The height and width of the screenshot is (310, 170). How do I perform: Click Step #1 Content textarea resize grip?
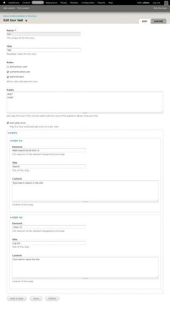[x=85, y=201]
